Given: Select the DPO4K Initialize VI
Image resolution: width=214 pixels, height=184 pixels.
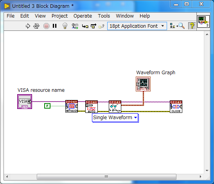Looking at the screenshot, I should click(x=72, y=106).
